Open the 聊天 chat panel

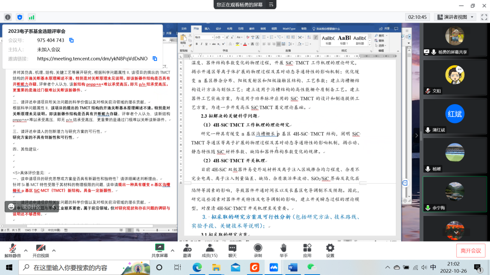(232, 250)
